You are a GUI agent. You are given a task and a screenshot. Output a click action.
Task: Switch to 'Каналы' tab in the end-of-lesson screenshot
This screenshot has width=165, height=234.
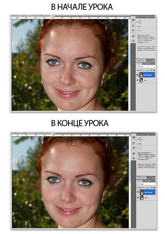(146, 181)
